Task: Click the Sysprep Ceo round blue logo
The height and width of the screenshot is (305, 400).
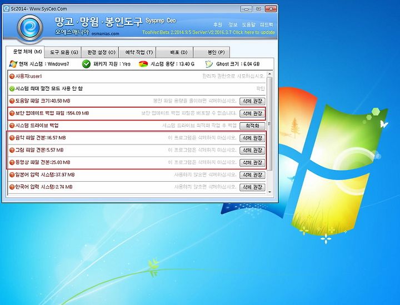Action: pyautogui.click(x=30, y=28)
